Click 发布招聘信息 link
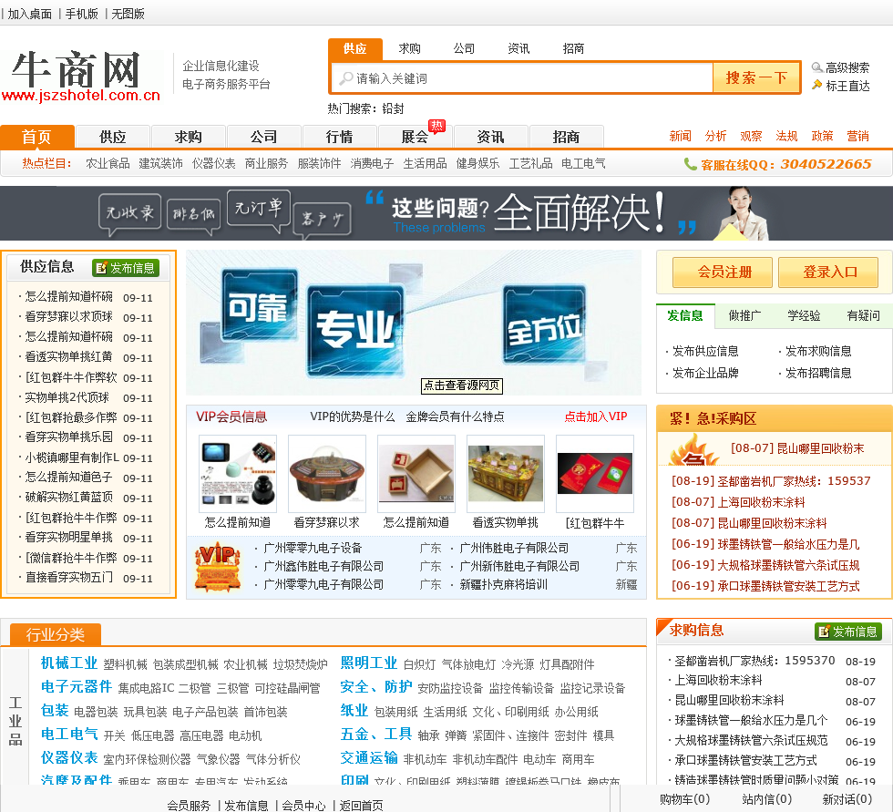This screenshot has width=893, height=812. 818,373
